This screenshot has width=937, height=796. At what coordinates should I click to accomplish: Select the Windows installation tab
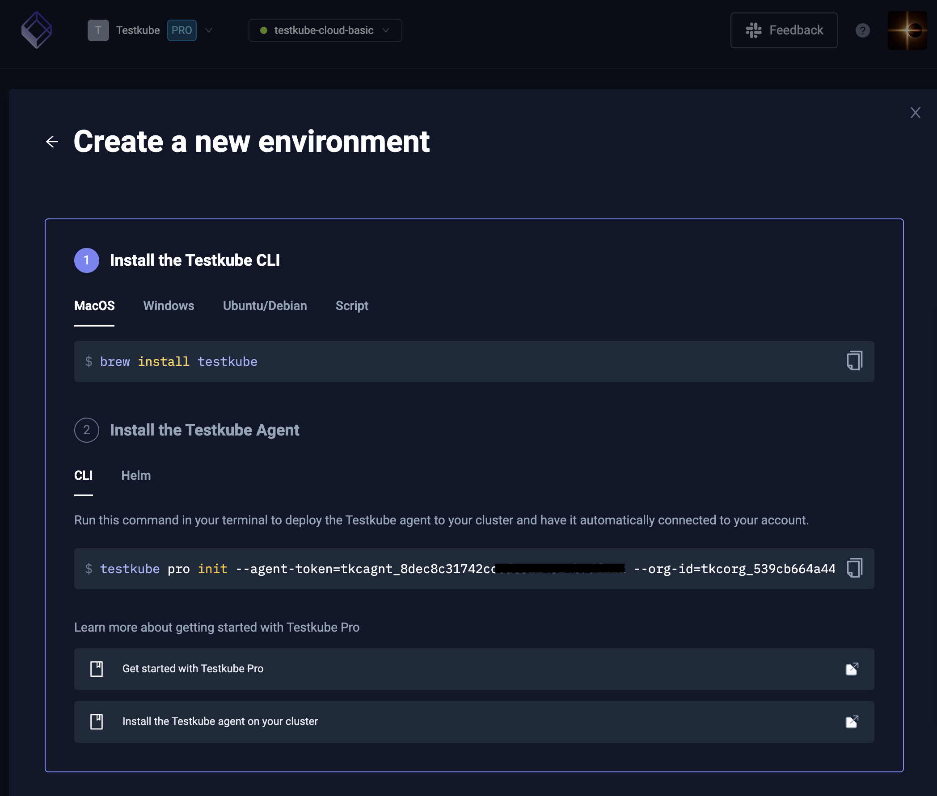point(168,305)
